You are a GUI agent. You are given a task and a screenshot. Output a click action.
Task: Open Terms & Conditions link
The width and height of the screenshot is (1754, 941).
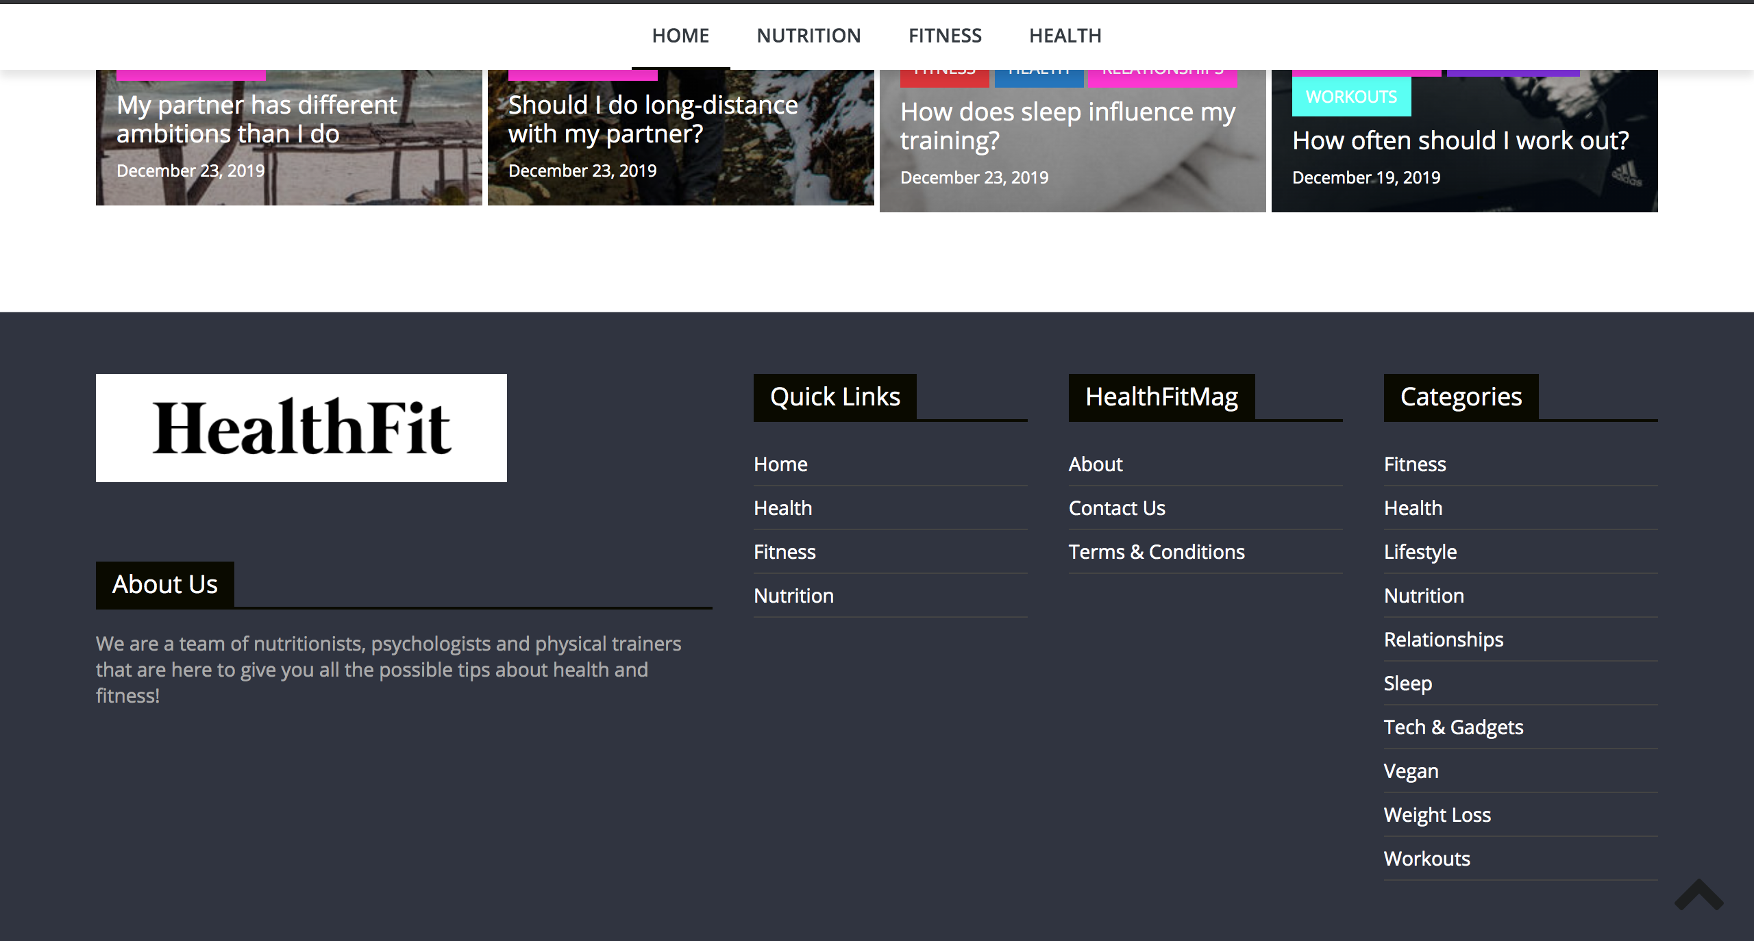(x=1157, y=552)
